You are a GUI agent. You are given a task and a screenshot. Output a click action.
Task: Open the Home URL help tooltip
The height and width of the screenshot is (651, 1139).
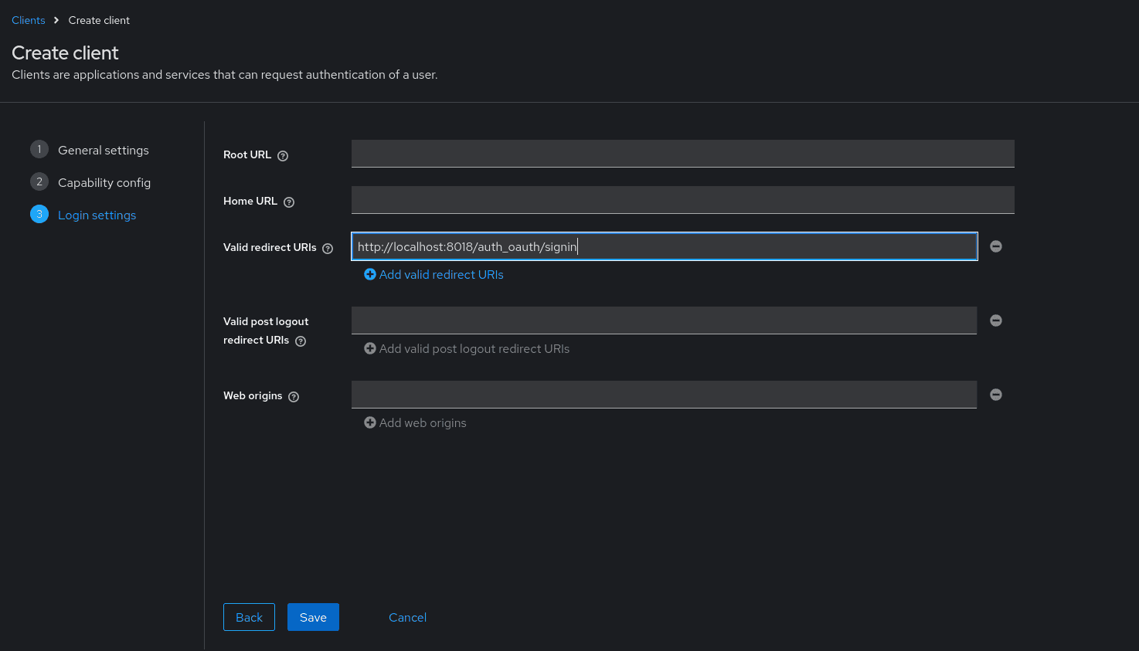click(288, 202)
